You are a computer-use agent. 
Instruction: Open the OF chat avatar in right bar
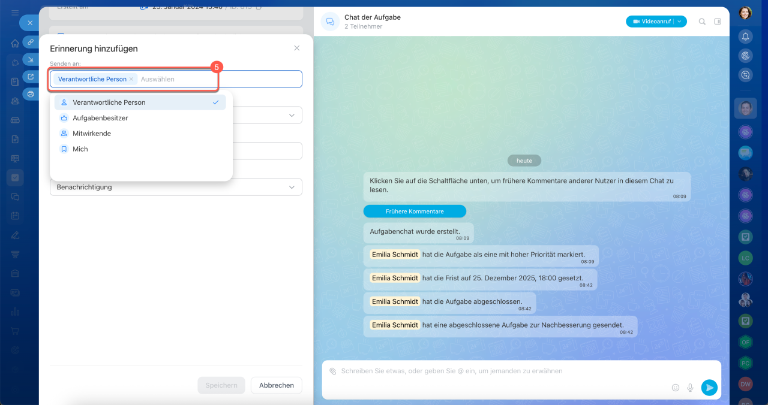pos(745,342)
